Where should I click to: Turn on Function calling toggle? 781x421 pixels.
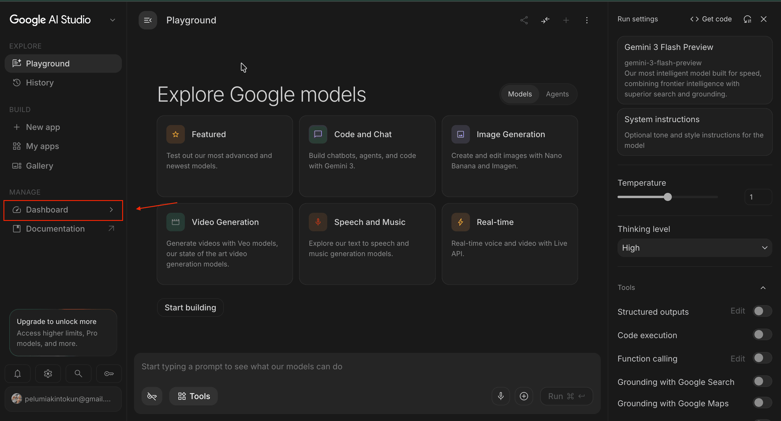[762, 358]
